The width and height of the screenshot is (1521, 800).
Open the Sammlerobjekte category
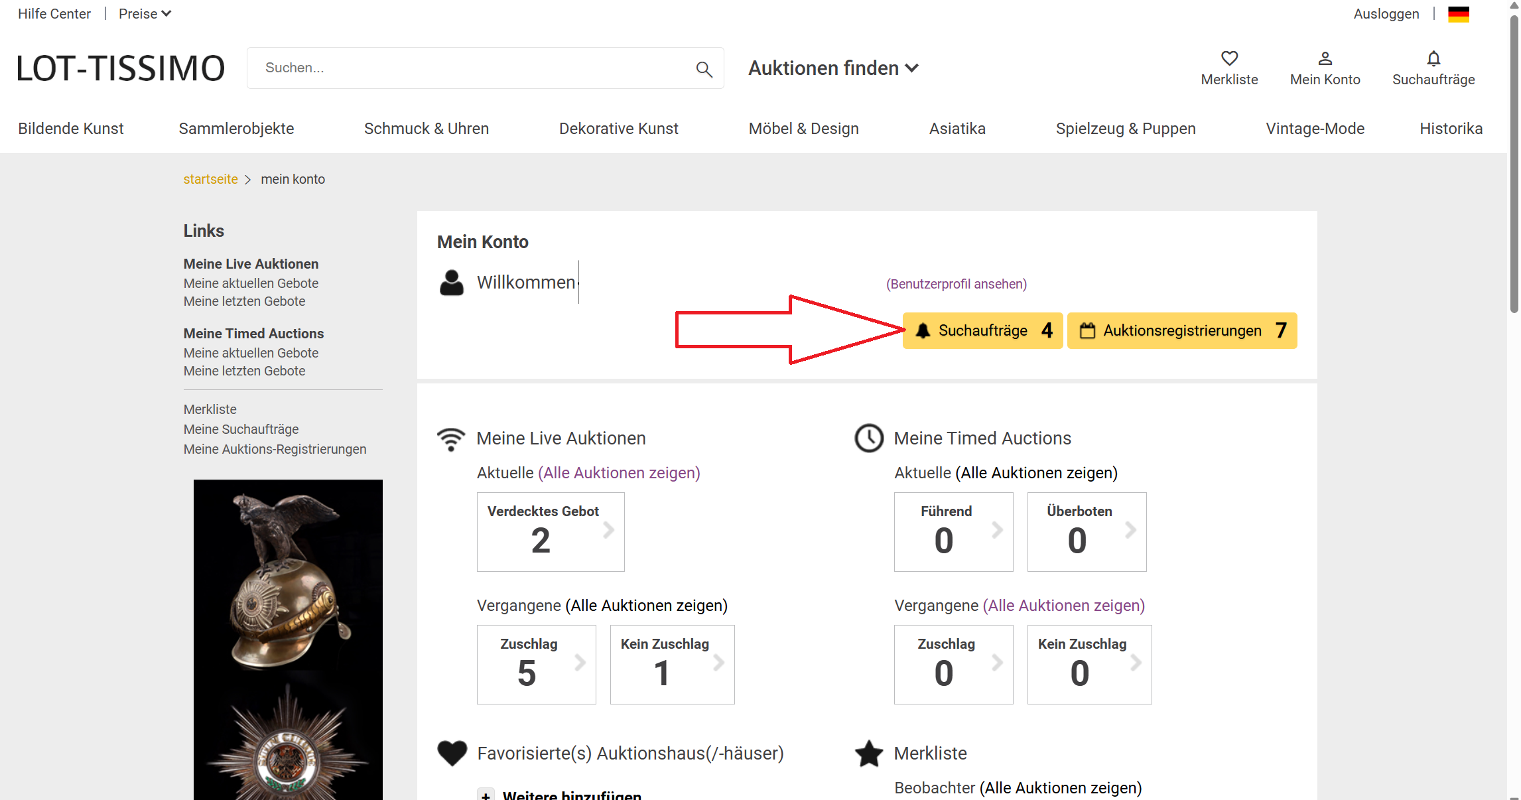[236, 129]
